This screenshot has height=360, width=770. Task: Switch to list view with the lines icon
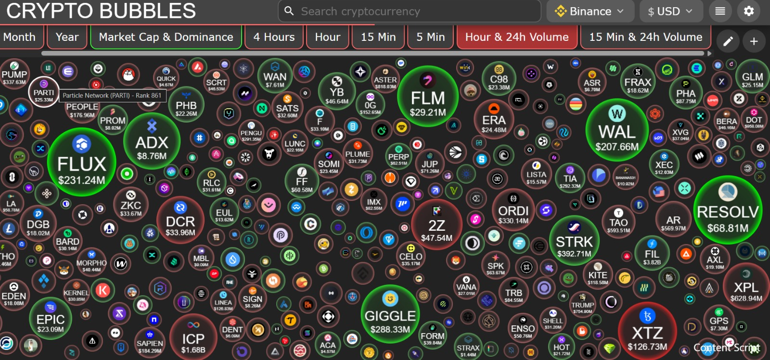pos(720,11)
